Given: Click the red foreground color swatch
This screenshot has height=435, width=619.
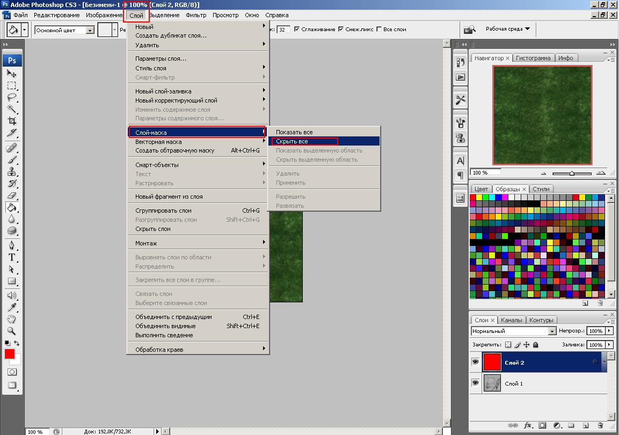Looking at the screenshot, I should click(10, 354).
